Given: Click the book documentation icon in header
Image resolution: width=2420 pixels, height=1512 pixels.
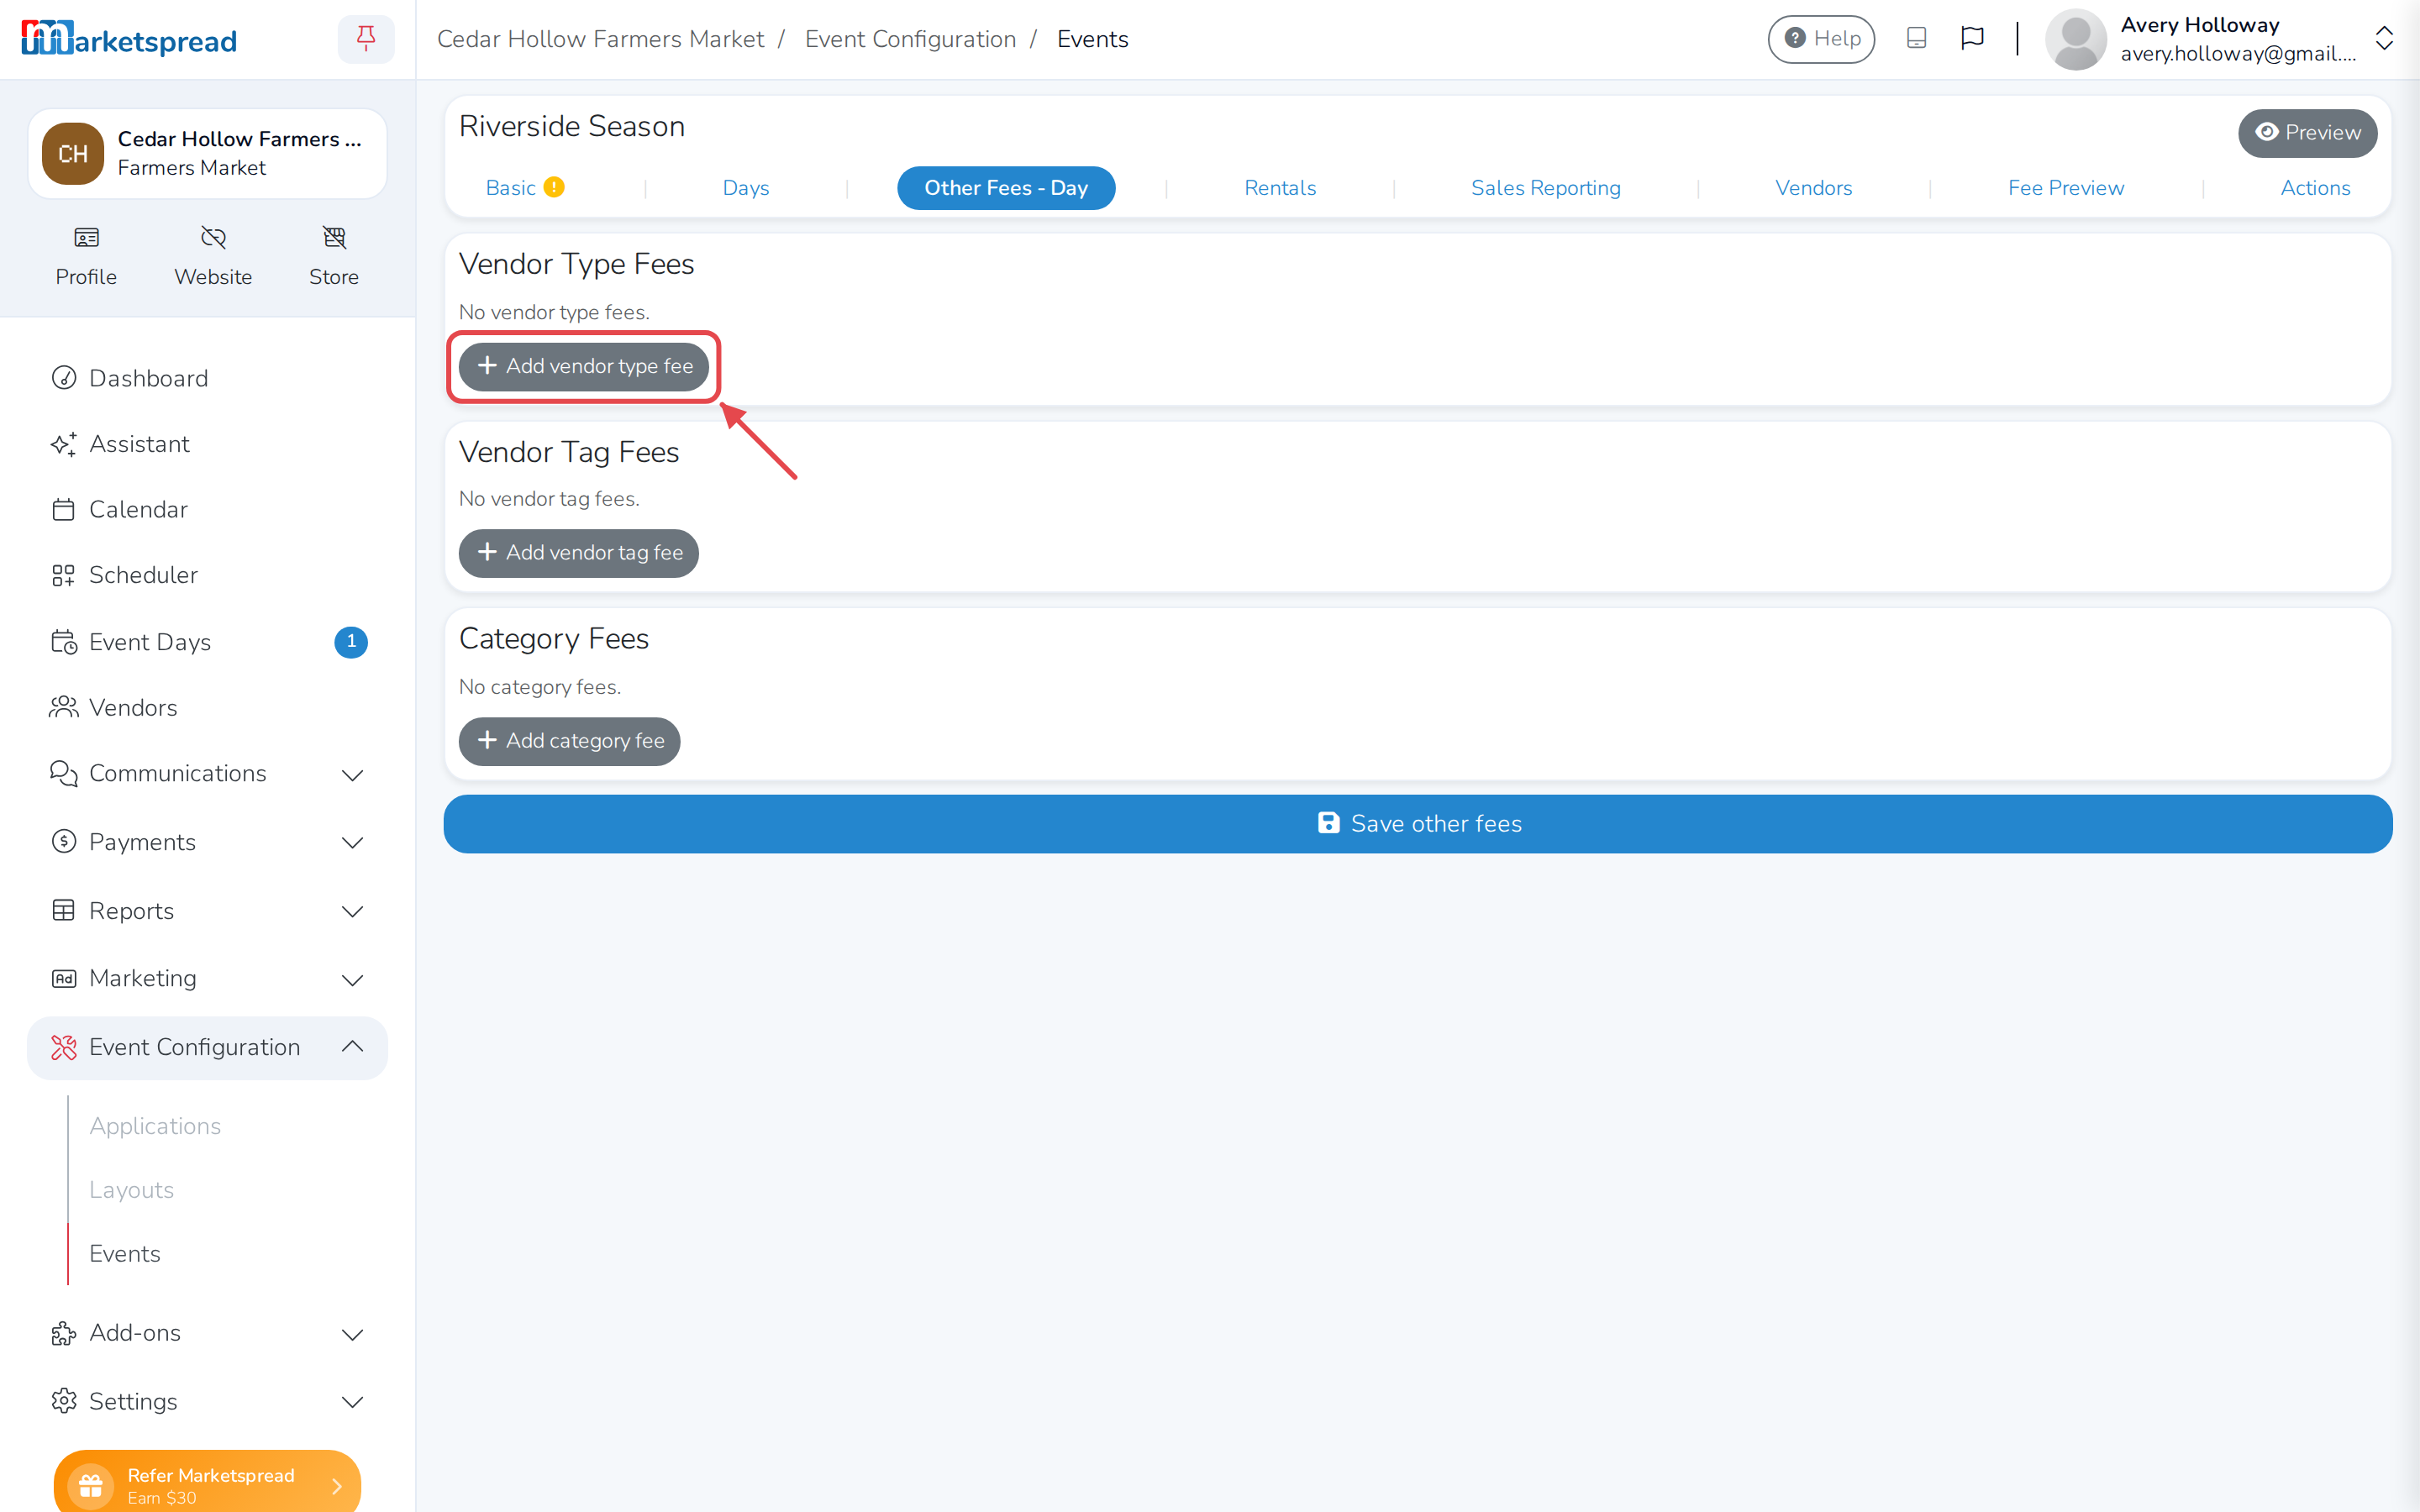Looking at the screenshot, I should [x=1916, y=38].
